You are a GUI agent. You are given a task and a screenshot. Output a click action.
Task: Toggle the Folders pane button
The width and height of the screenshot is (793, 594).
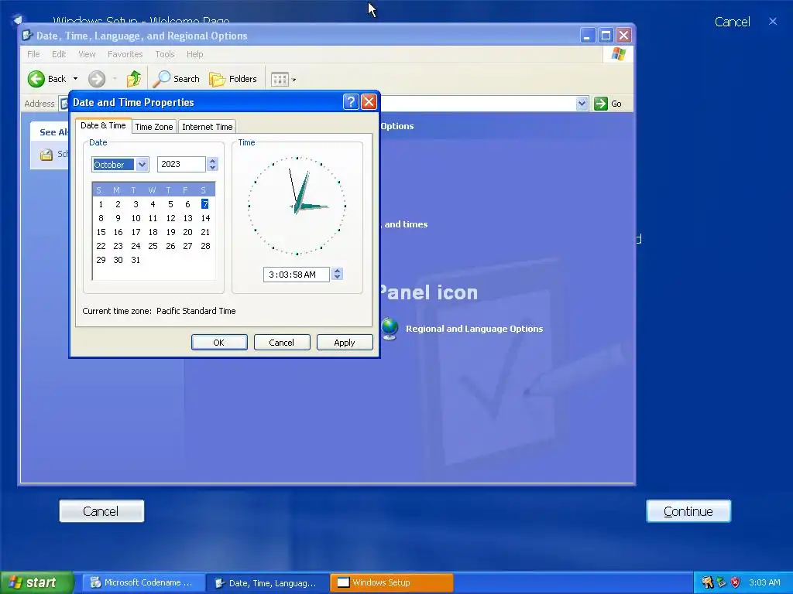tap(233, 79)
